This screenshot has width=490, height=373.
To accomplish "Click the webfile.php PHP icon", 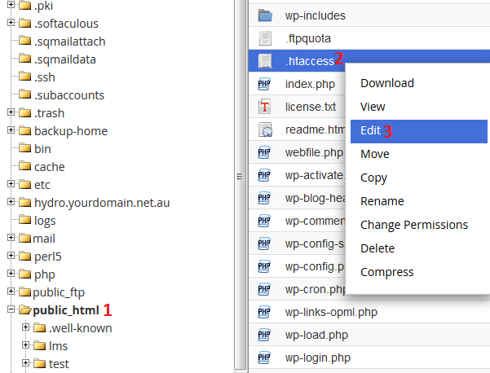I will tap(264, 152).
